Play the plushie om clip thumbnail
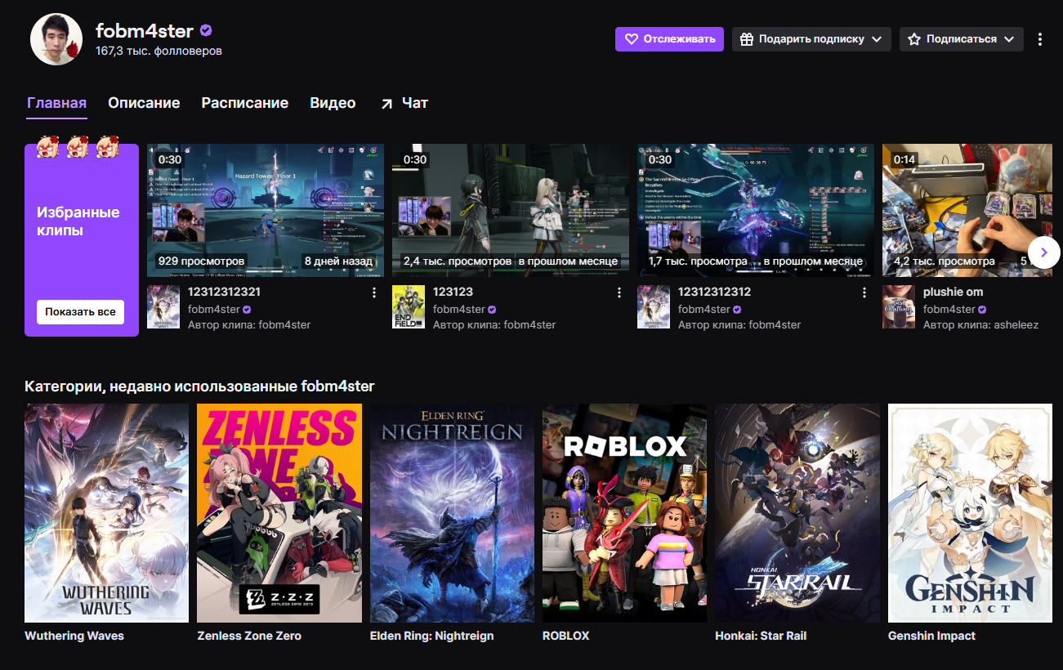Viewport: 1063px width, 670px height. pyautogui.click(x=967, y=211)
